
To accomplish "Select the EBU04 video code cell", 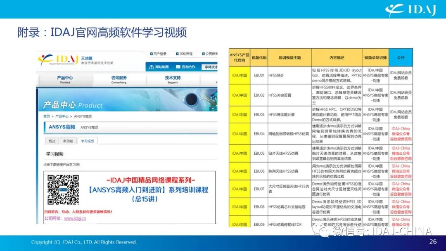I will click(259, 134).
